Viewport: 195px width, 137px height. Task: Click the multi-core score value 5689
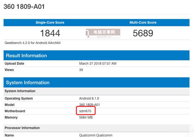point(143,33)
